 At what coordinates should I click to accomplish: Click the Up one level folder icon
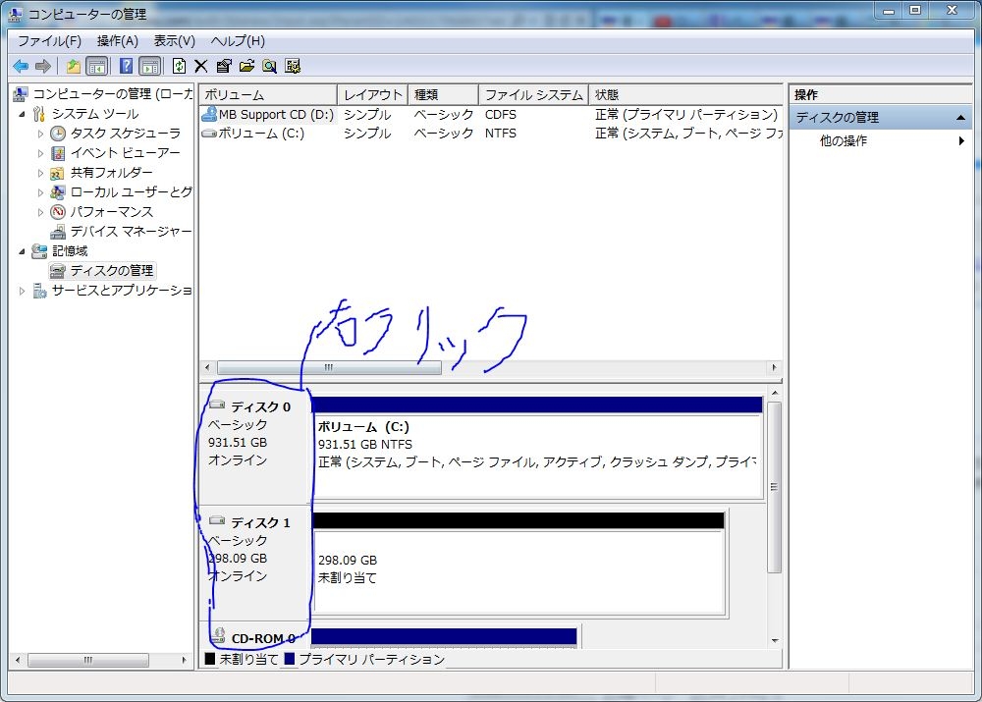coord(74,66)
